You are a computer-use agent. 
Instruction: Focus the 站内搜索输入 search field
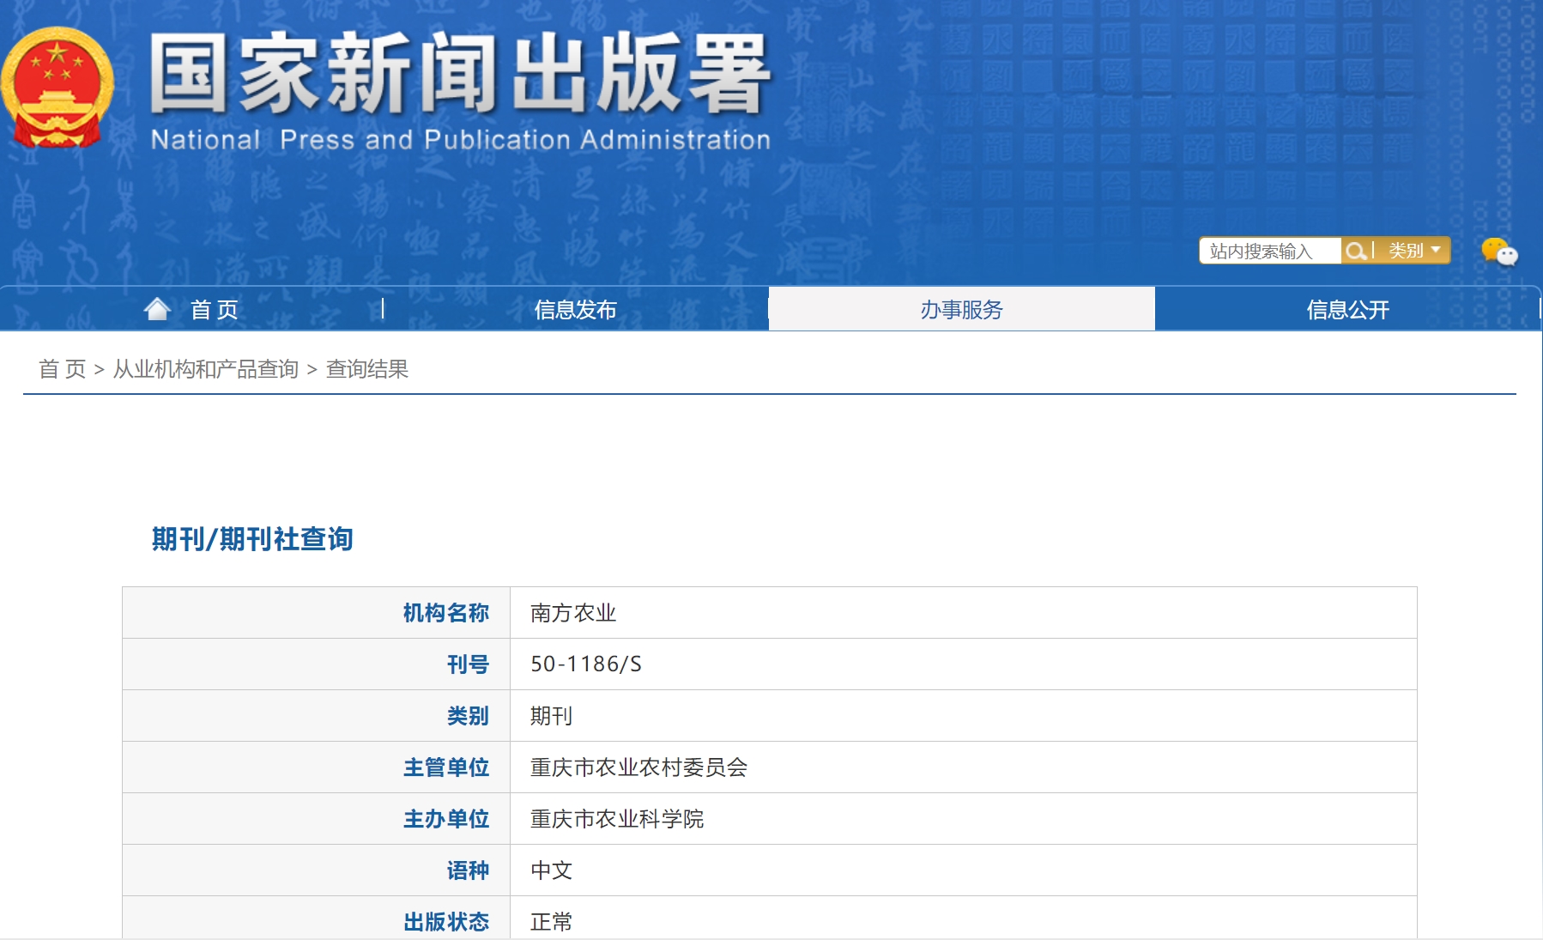pyautogui.click(x=1268, y=251)
